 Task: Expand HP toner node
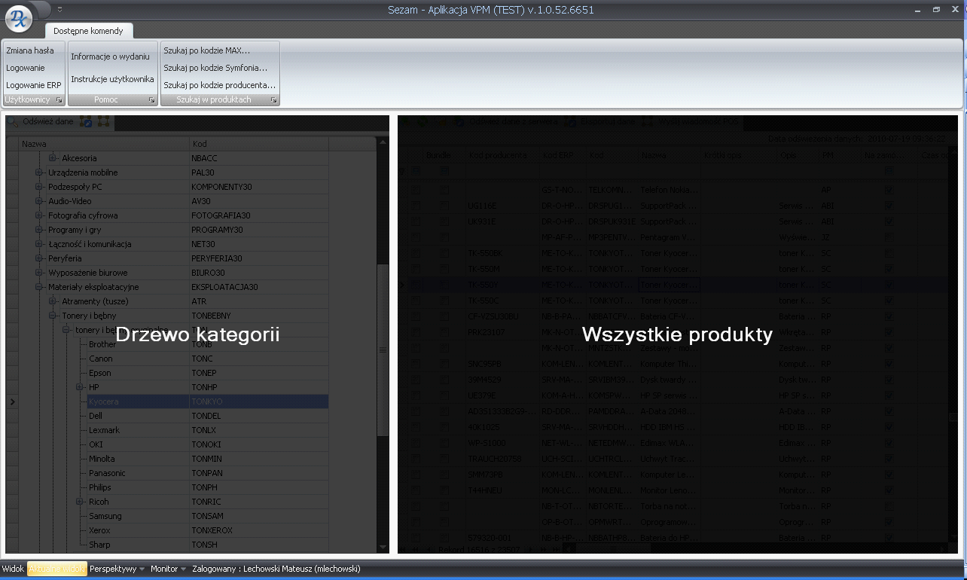pos(80,387)
